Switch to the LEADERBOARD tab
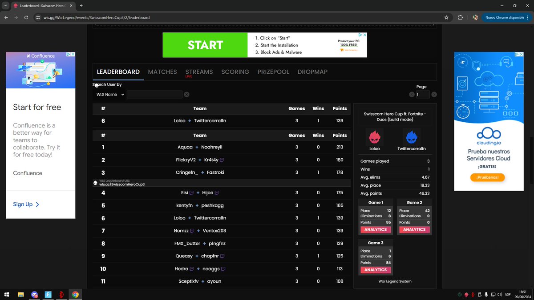Screen dimensions: 534x300 point(118,72)
